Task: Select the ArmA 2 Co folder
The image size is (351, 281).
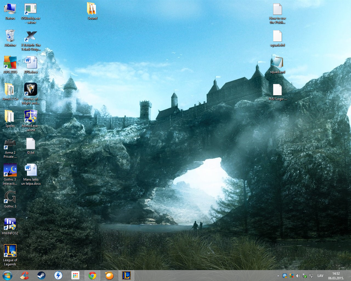Action: coord(10,92)
